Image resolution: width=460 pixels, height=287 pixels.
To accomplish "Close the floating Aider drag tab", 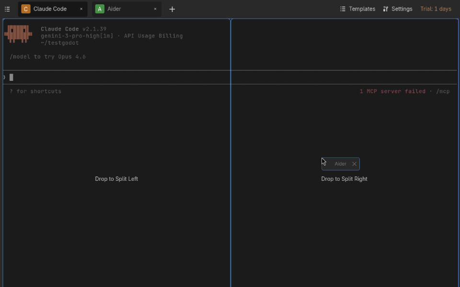I will click(x=354, y=164).
